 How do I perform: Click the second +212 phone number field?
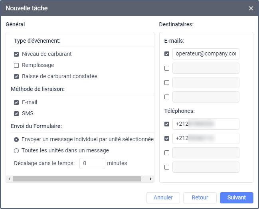[x=206, y=138]
